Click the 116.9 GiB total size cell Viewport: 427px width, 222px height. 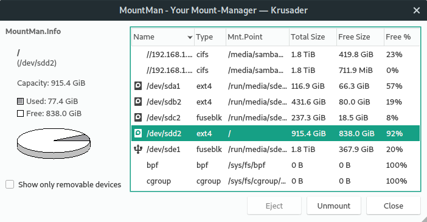[x=308, y=86]
